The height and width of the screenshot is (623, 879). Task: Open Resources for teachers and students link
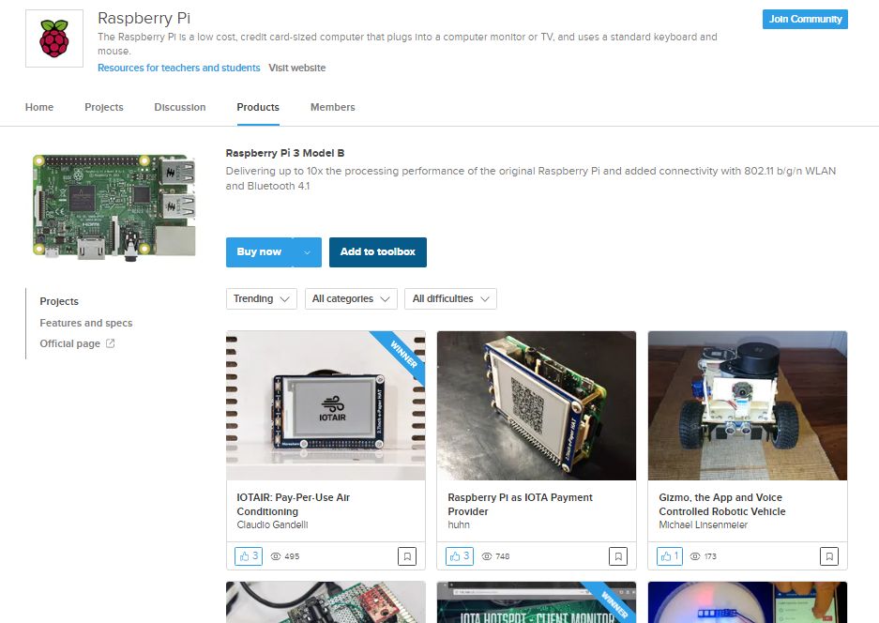click(179, 68)
